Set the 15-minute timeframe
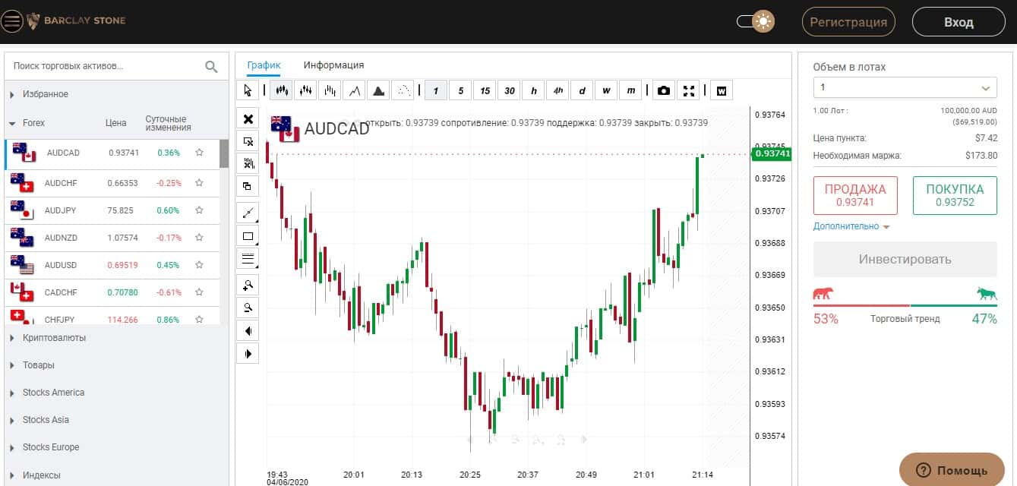This screenshot has height=486, width=1017. coord(485,91)
